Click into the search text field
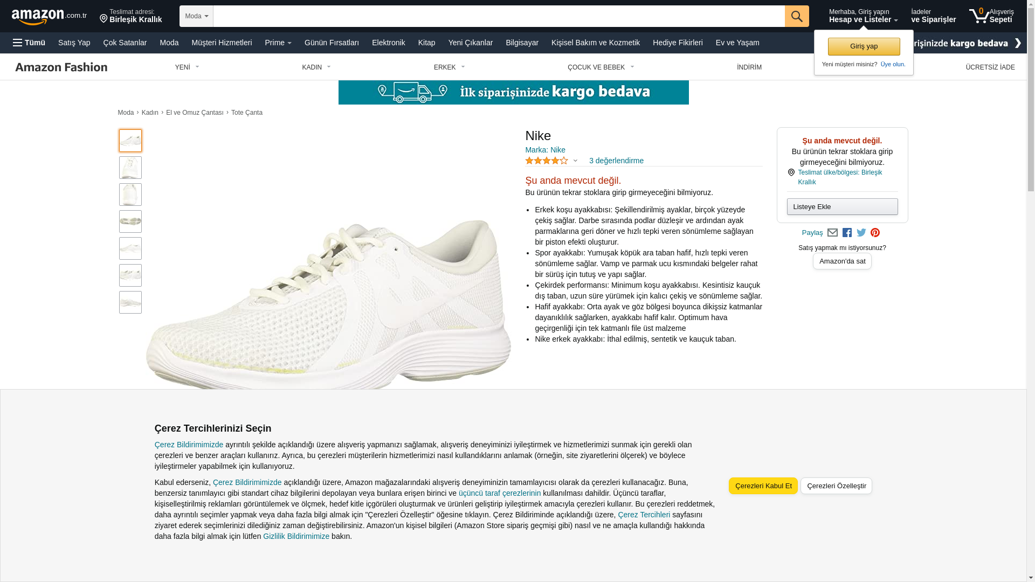The image size is (1035, 582). pos(499,16)
